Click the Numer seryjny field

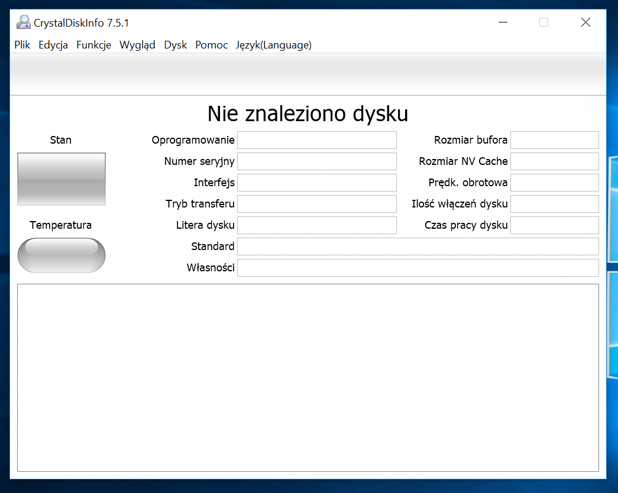pyautogui.click(x=316, y=161)
